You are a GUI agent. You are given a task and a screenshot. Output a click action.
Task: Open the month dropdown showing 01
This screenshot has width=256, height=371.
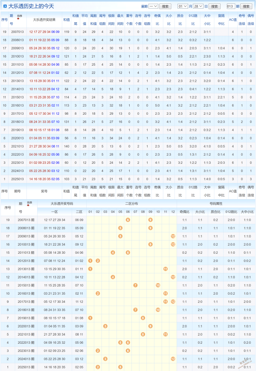point(182,6)
